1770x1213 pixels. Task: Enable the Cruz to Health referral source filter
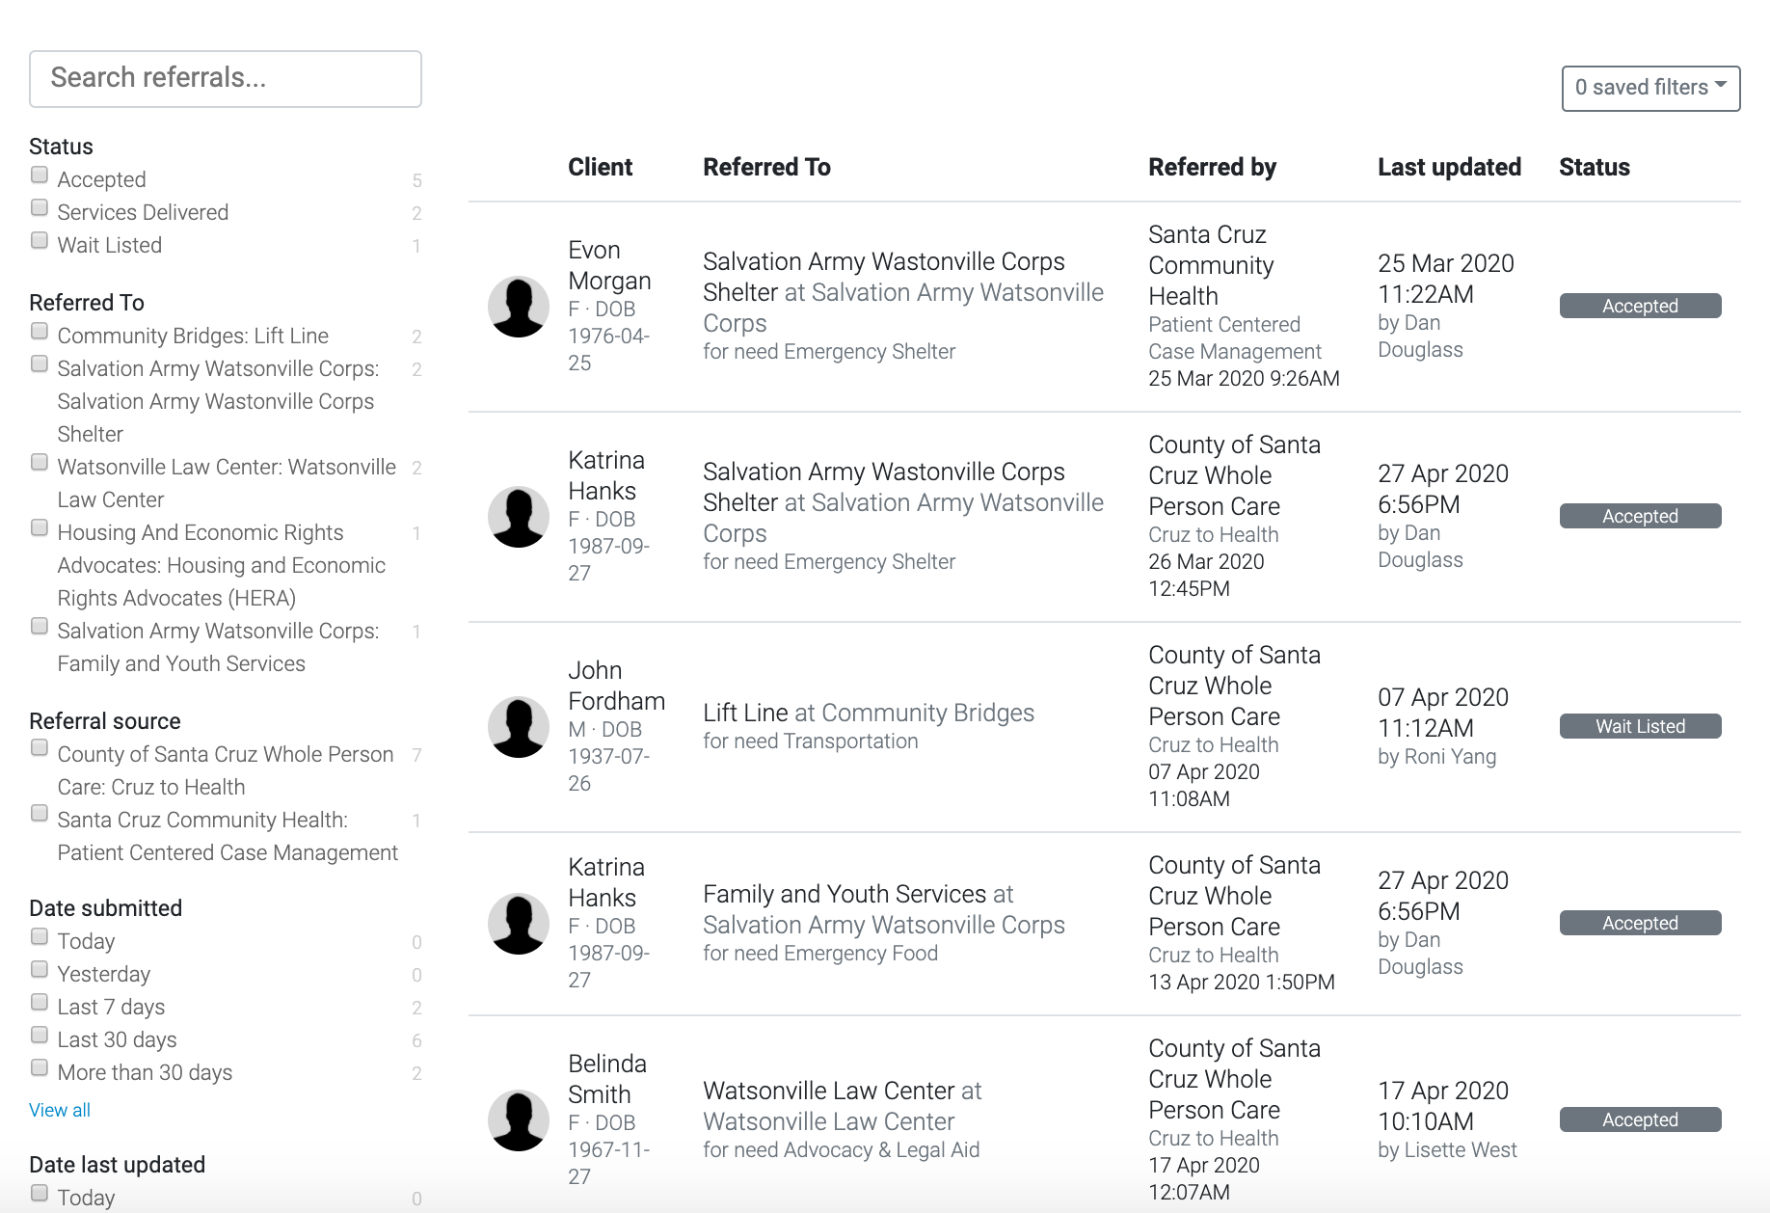pyautogui.click(x=39, y=748)
